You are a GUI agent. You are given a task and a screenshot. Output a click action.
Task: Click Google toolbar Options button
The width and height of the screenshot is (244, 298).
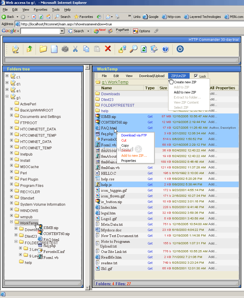(142, 31)
